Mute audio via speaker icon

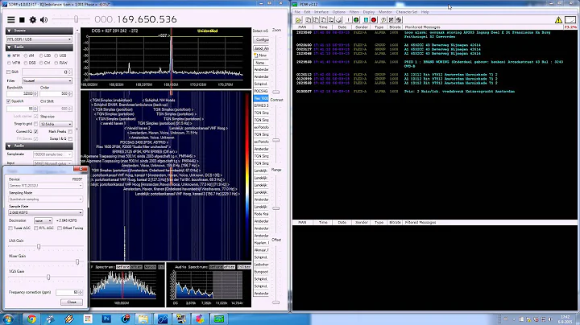43,19
